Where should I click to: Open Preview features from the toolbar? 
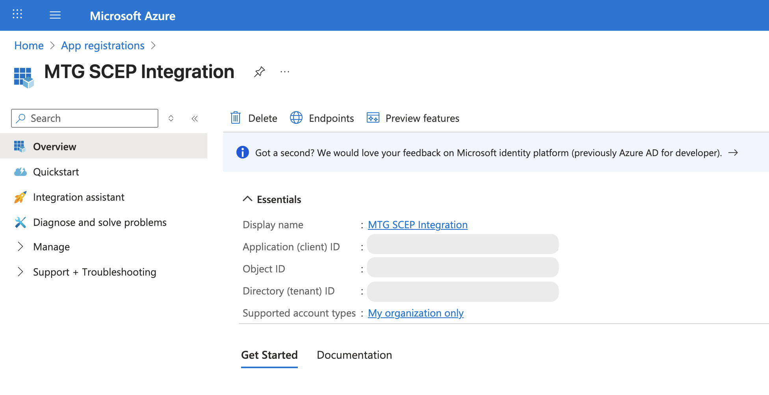point(412,118)
